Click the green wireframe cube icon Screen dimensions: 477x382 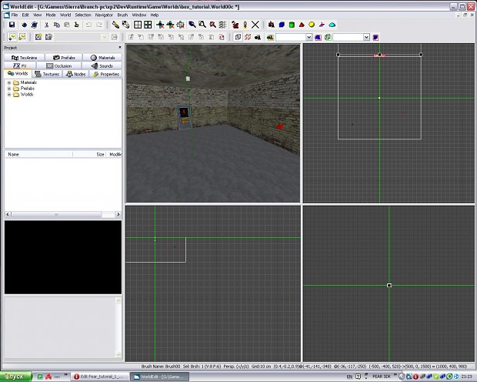328,37
